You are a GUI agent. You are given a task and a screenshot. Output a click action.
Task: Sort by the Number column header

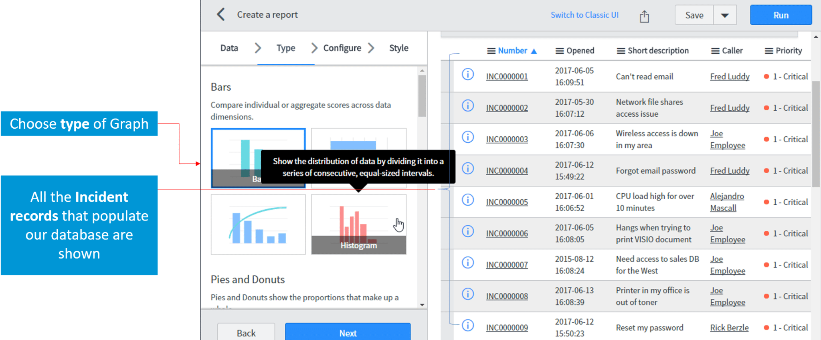tap(512, 51)
